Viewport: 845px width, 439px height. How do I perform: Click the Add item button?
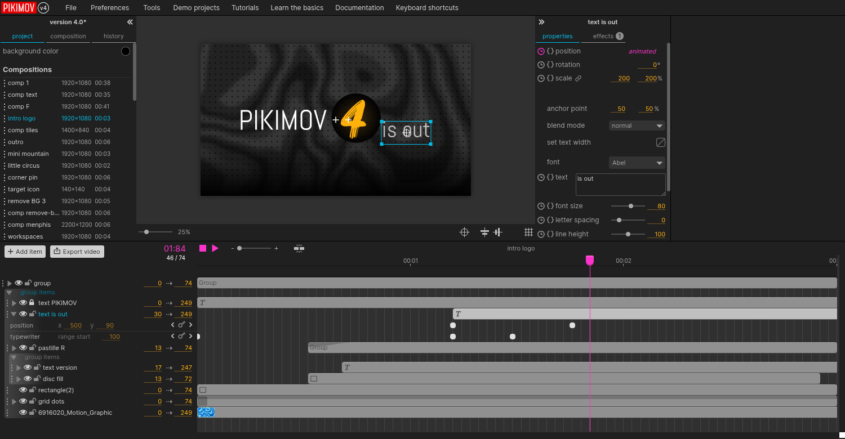point(25,252)
